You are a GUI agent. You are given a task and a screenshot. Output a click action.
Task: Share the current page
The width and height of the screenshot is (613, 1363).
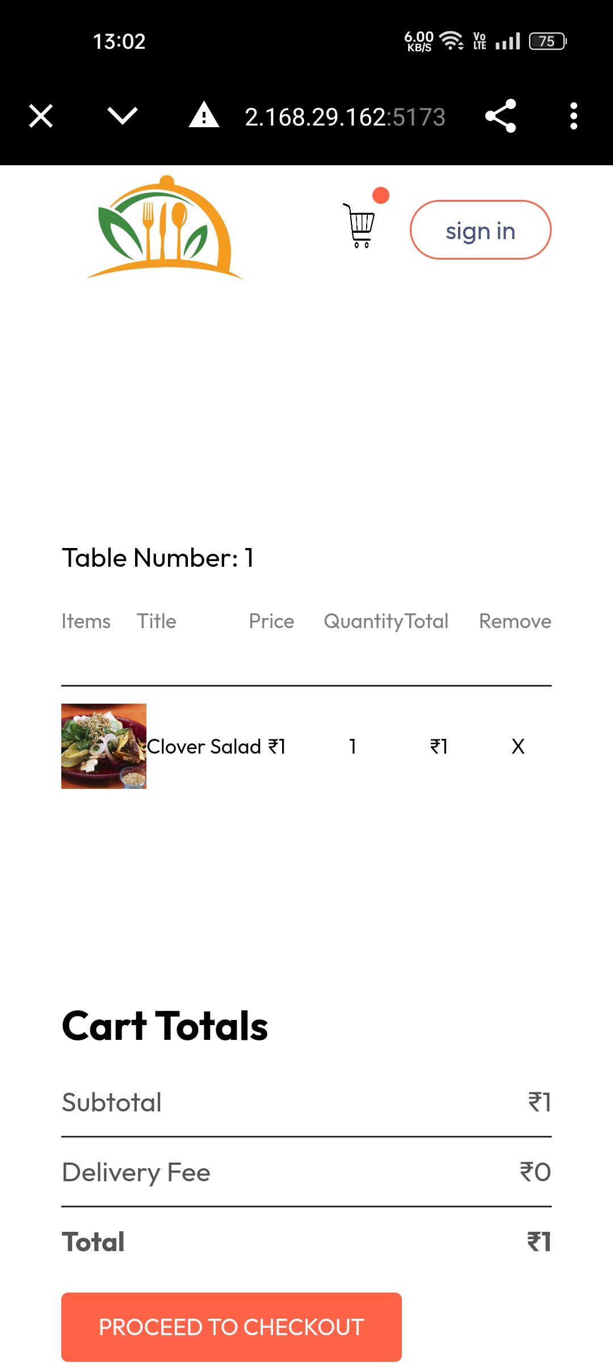pyautogui.click(x=501, y=116)
